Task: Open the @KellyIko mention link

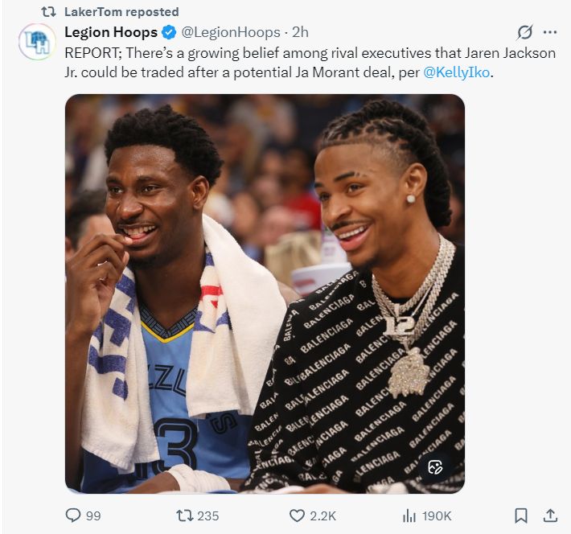Action: click(457, 73)
